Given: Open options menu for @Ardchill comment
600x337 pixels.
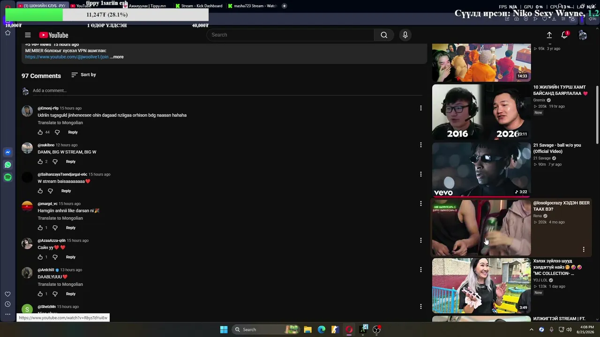Looking at the screenshot, I should [x=421, y=270].
